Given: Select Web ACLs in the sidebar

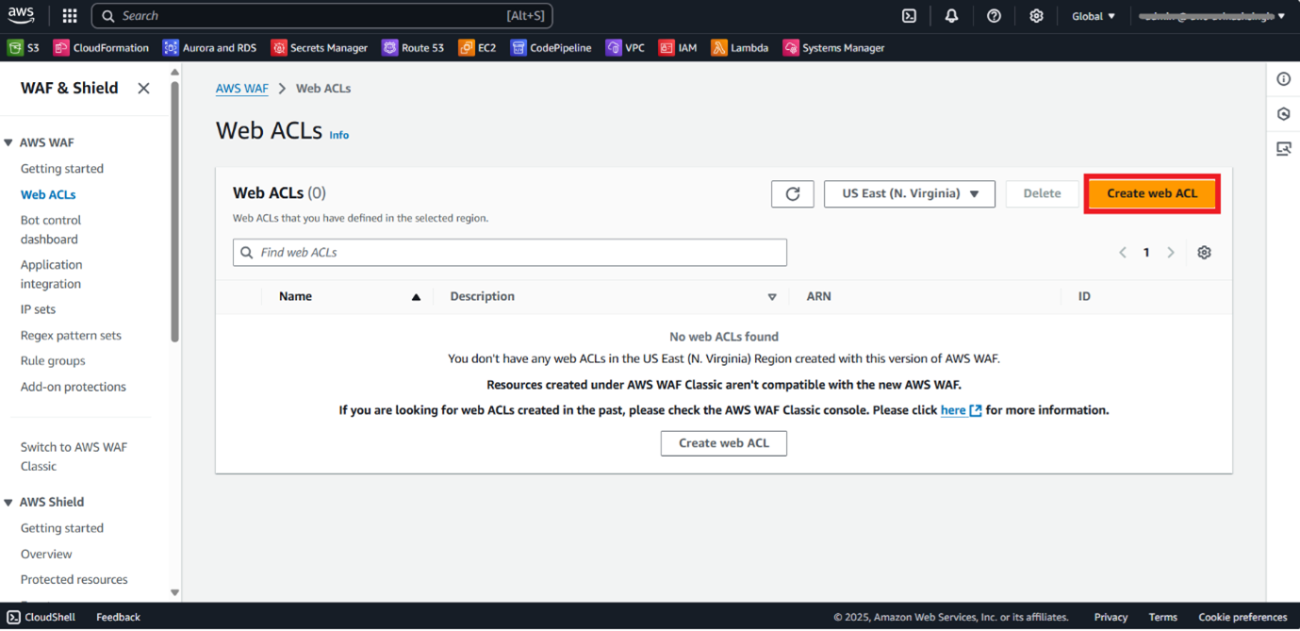Looking at the screenshot, I should click(x=48, y=194).
